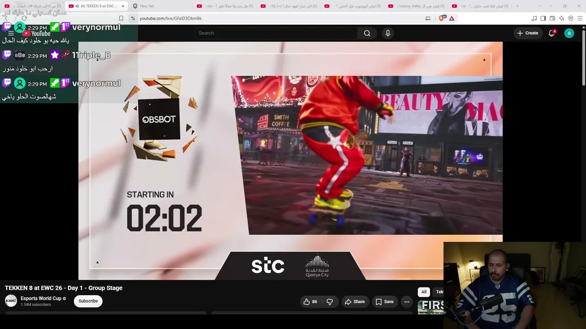This screenshot has width=586, height=329.
Task: Open YouTube notifications bell
Action: pyautogui.click(x=552, y=33)
